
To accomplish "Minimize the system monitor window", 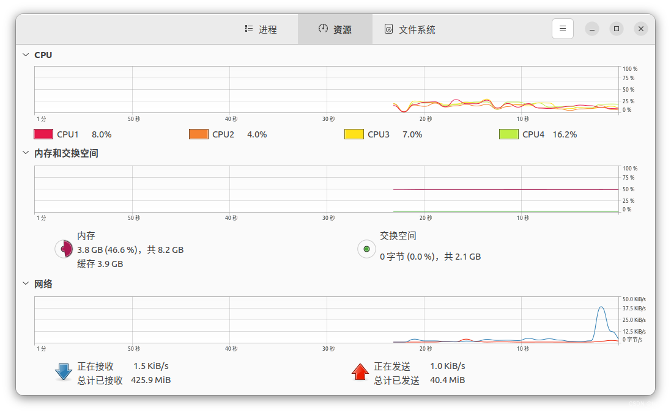I will click(592, 29).
